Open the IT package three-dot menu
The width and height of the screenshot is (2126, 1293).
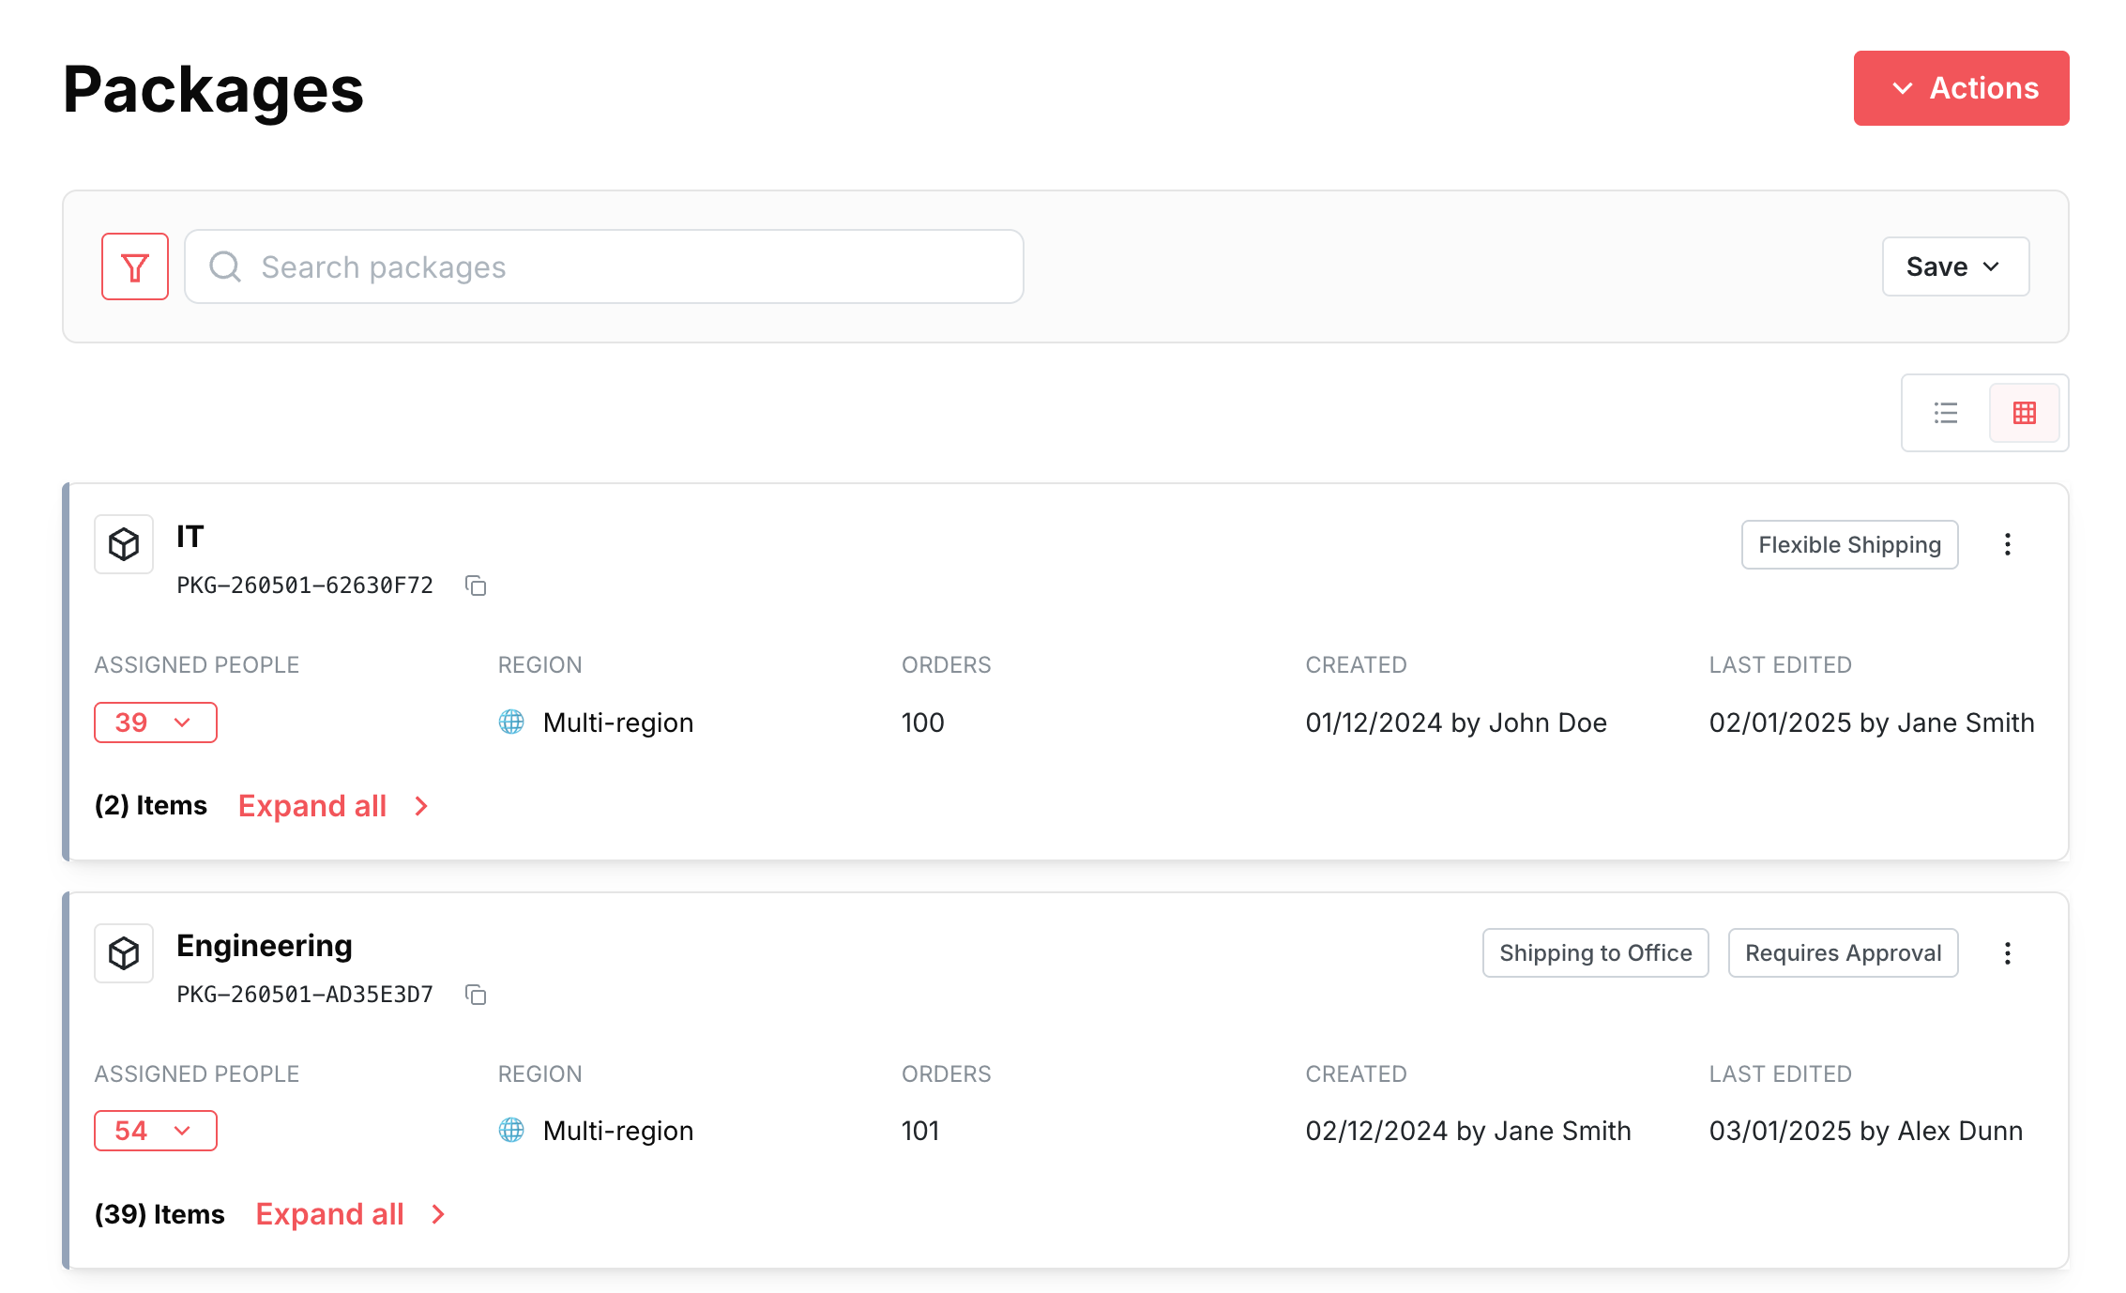(2008, 544)
